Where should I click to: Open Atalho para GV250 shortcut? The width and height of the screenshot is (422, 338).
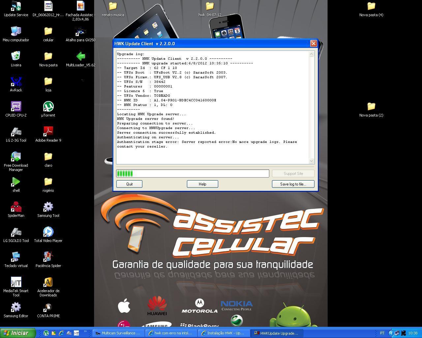click(80, 34)
